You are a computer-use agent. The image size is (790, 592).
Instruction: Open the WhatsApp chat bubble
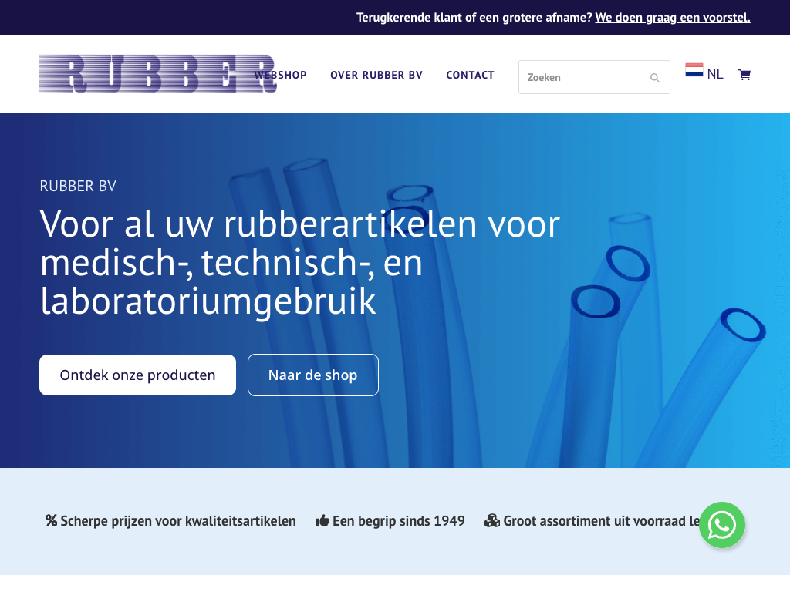[x=721, y=525]
